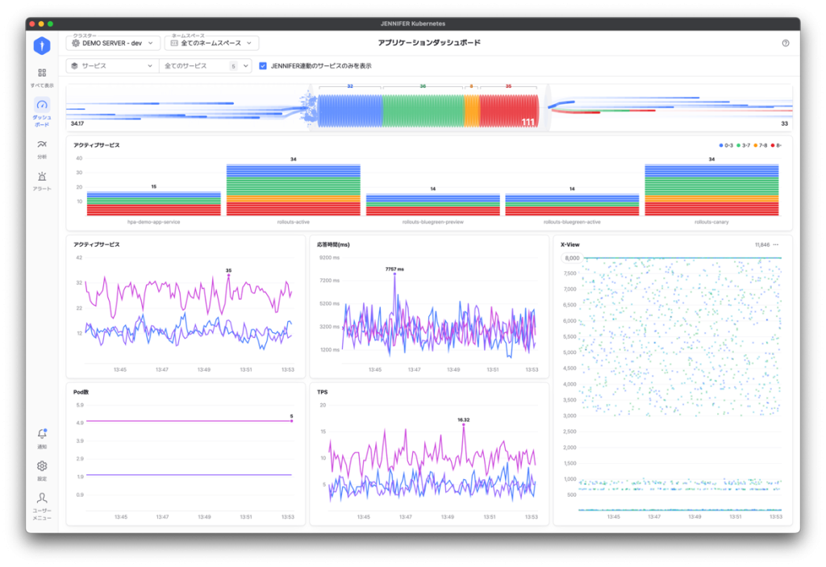
Task: Toggle the 0-3 blue legend item
Action: 726,145
